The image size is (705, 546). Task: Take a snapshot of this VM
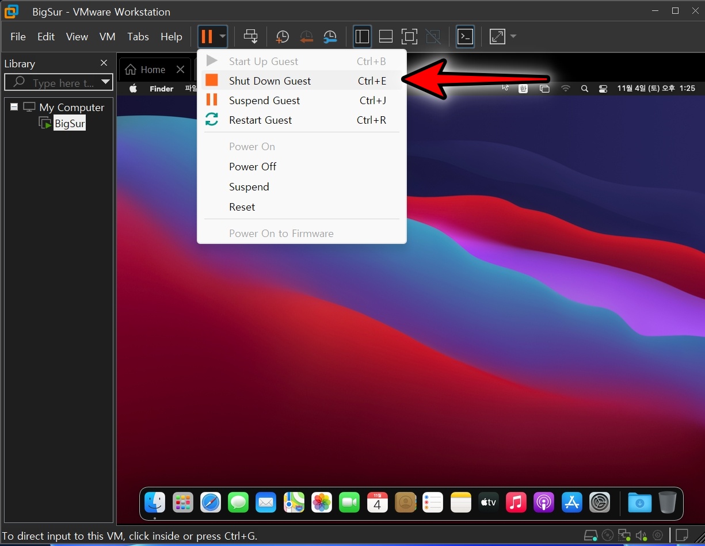pos(282,37)
